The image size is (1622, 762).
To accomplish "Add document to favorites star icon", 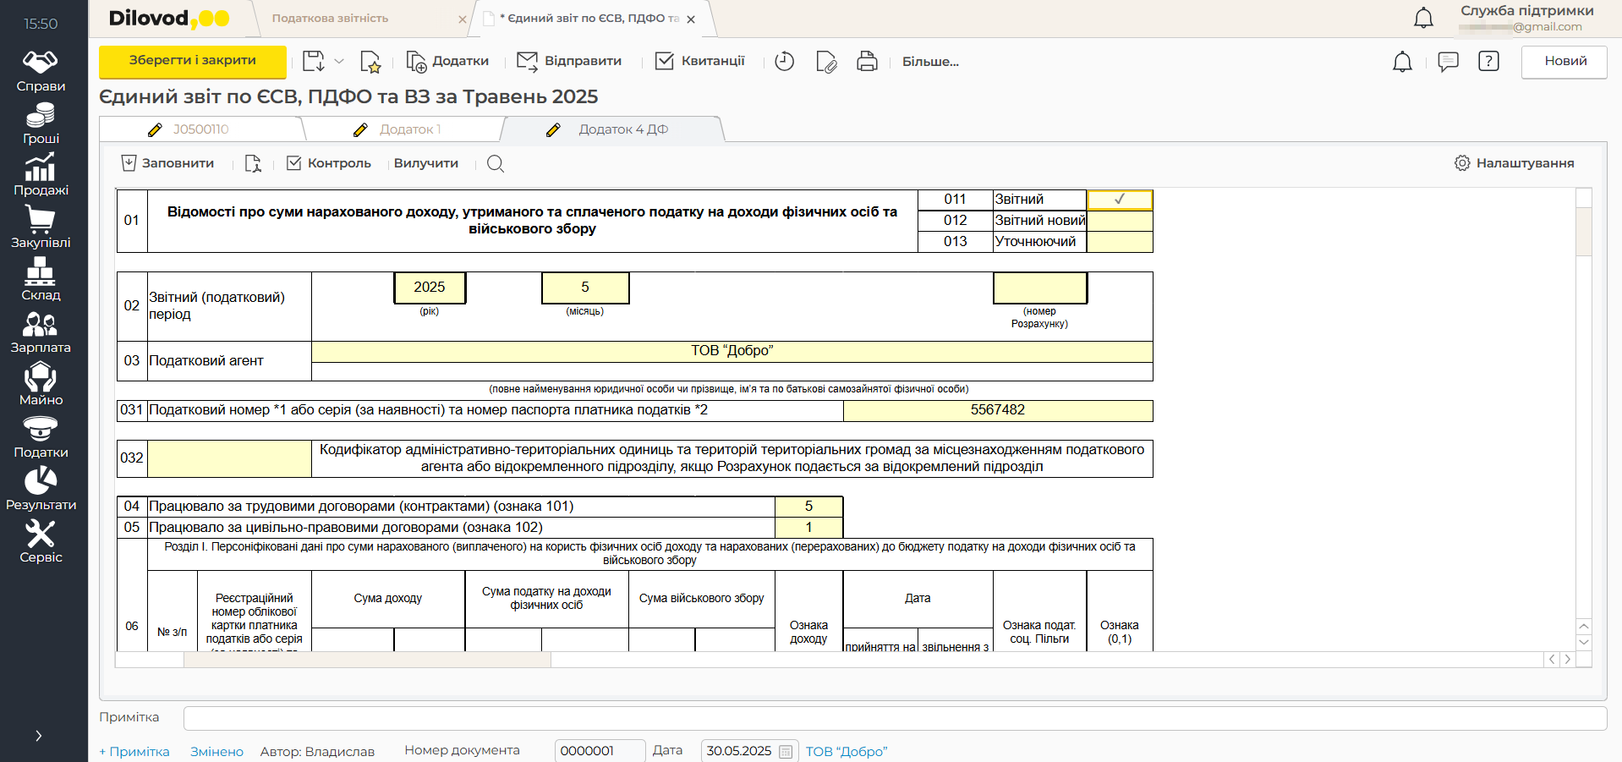I will click(370, 62).
